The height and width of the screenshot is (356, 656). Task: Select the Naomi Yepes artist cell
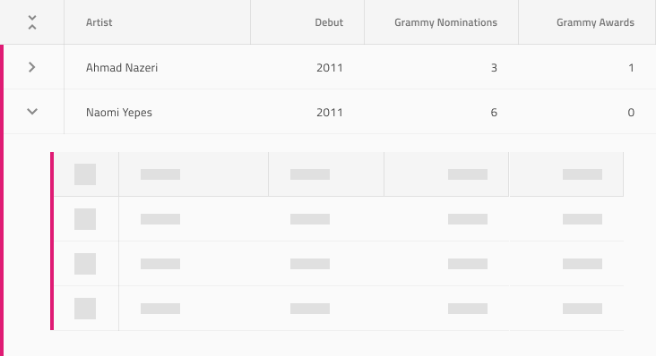tap(158, 112)
